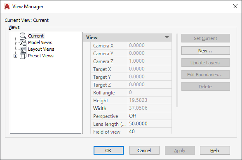Click the Camera Z value 1.0000
Viewport: 242px width, 160px height.
pos(137,61)
